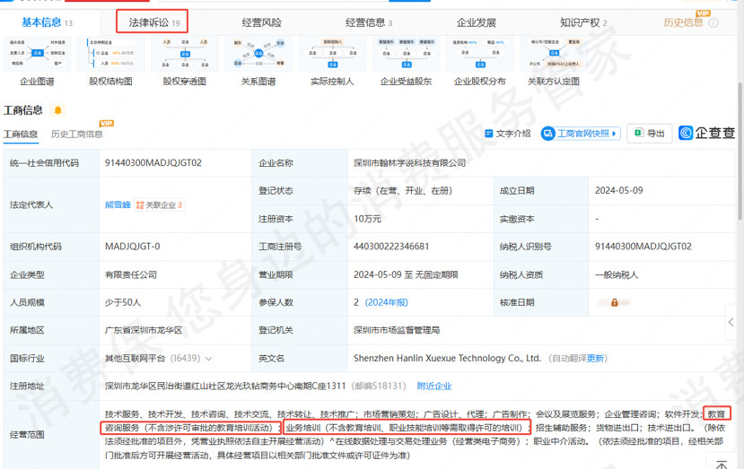The image size is (744, 469).
Task: Click the English name Shenzhen Hanlin Xuexue Technology
Action: click(447, 359)
